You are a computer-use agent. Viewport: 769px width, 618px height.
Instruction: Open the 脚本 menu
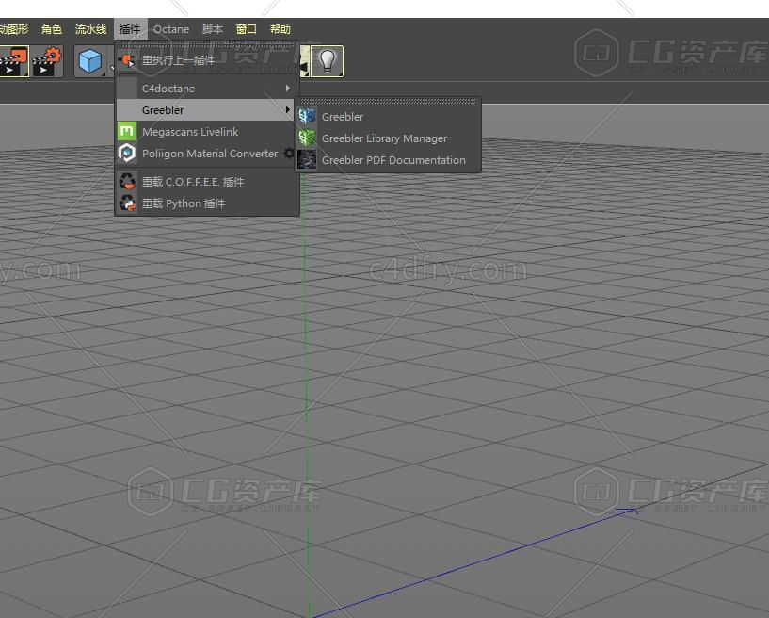[213, 29]
